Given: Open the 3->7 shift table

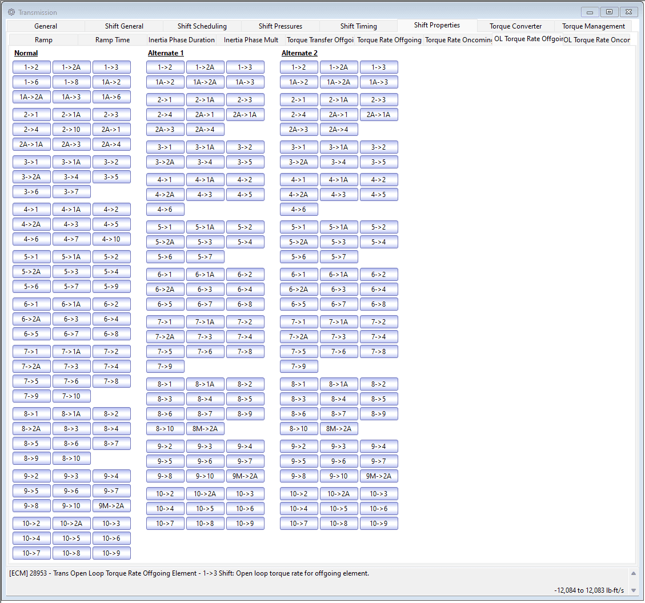Looking at the screenshot, I should (71, 191).
